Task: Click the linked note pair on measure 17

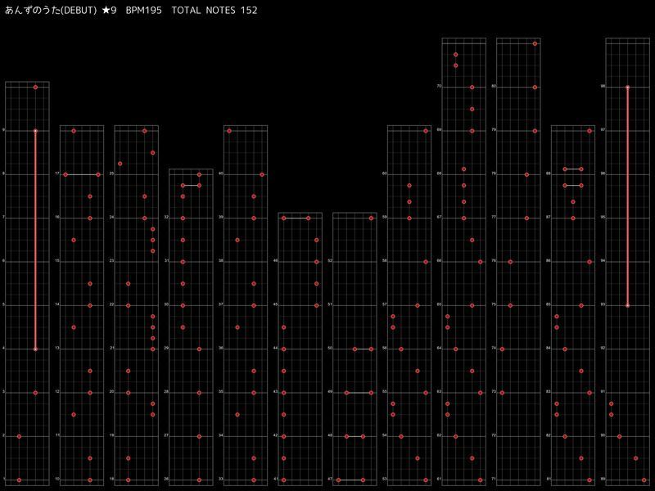Action: click(82, 174)
